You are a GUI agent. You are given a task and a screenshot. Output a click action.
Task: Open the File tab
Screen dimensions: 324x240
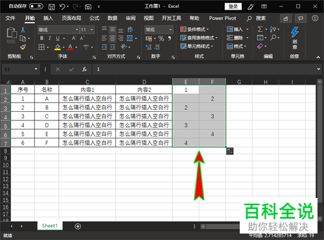[x=10, y=18]
